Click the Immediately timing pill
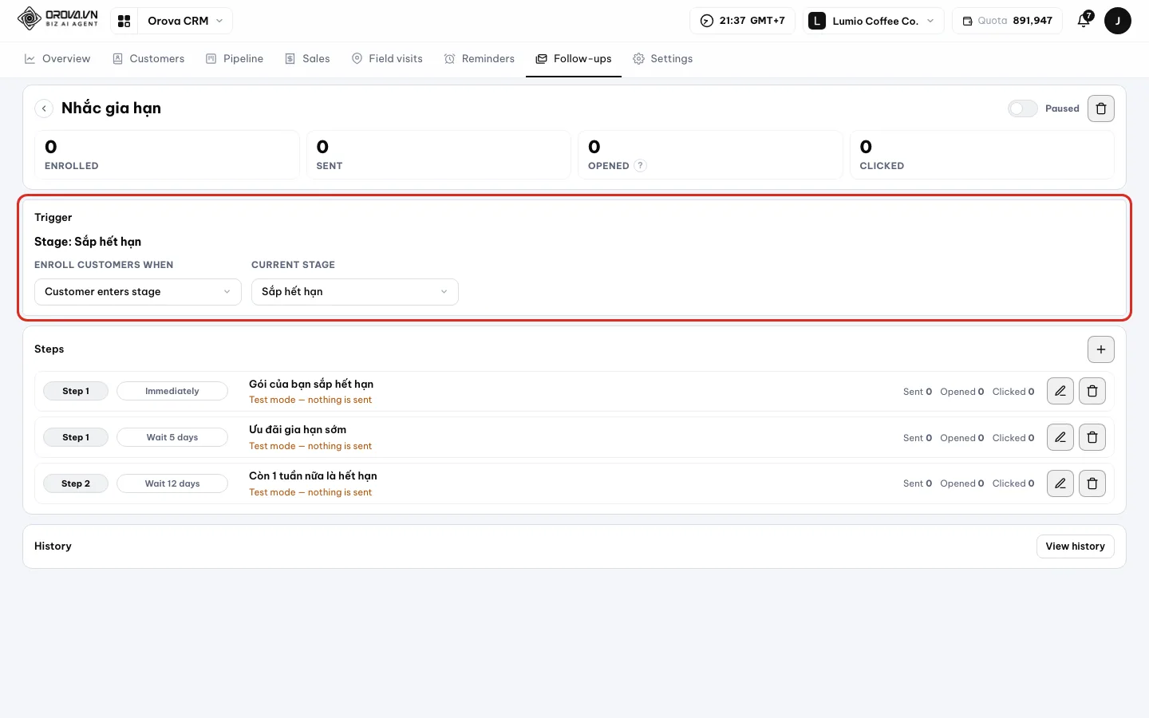Screen dimensions: 1149x718 pos(172,391)
